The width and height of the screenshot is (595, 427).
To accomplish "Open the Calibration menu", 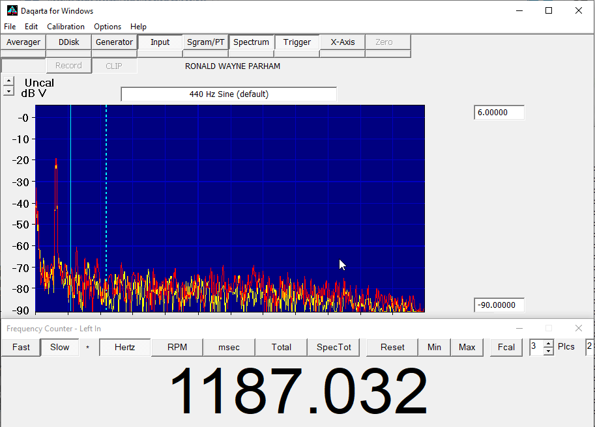I will point(66,27).
